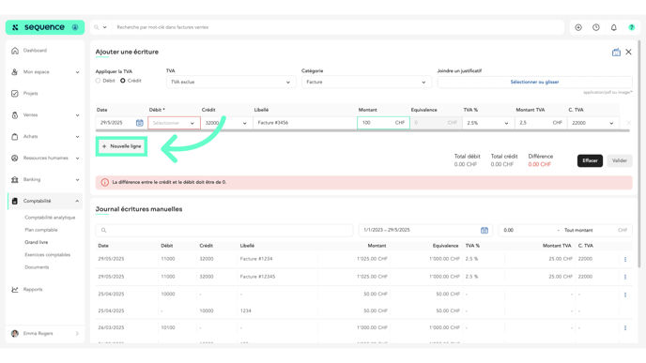Open calendar icon for entry date
Screen dimensions: 646x363
click(x=140, y=123)
